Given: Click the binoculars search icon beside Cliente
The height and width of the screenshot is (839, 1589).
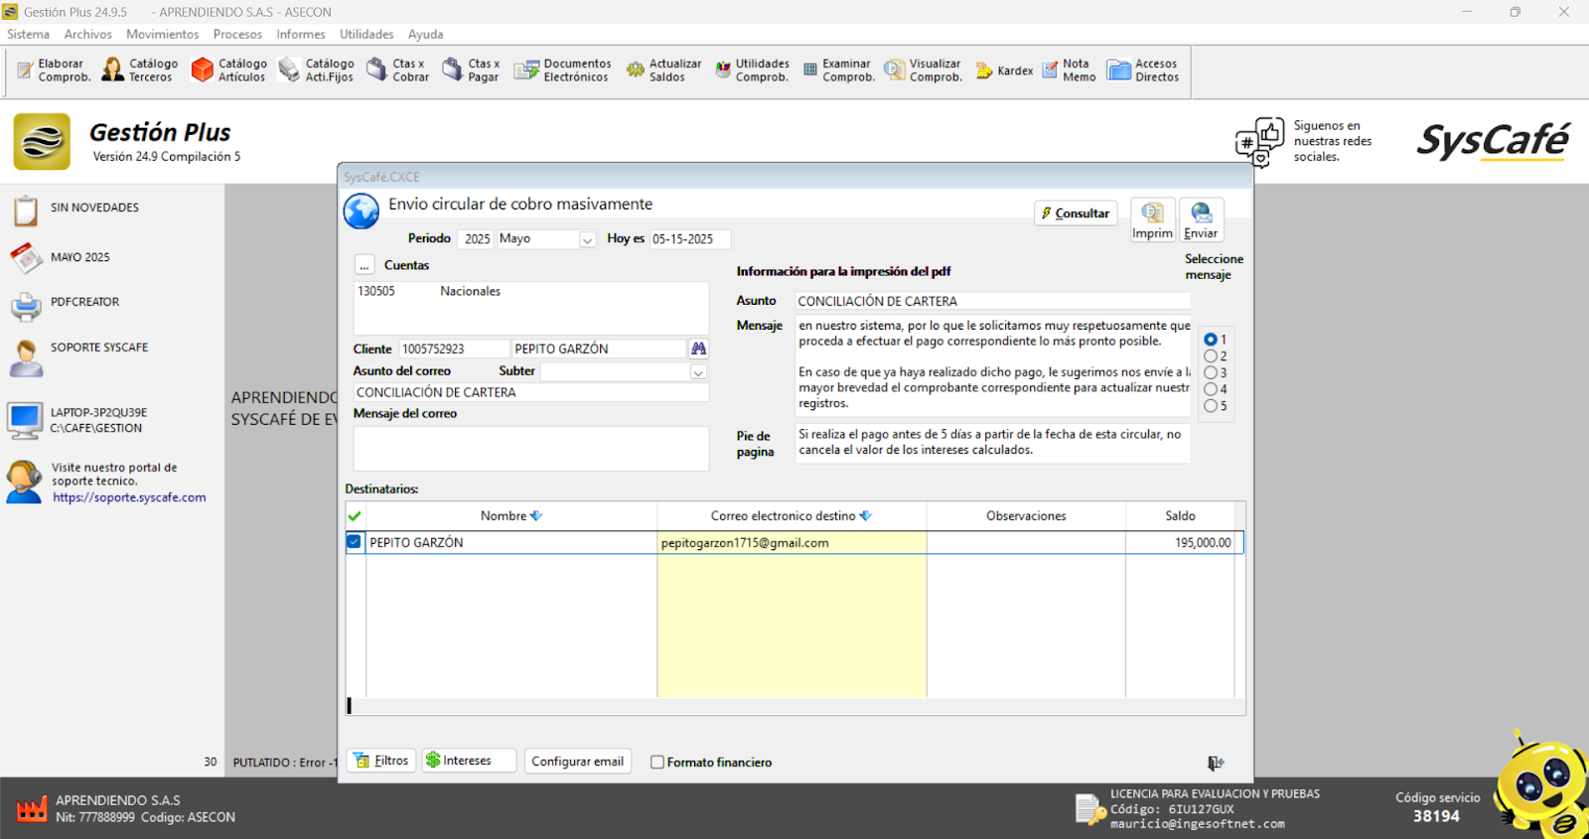Looking at the screenshot, I should (699, 349).
